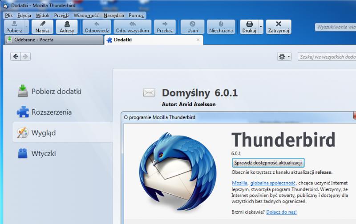The width and height of the screenshot is (356, 224).
Task: Click the Drukuj print button
Action: coord(249,27)
